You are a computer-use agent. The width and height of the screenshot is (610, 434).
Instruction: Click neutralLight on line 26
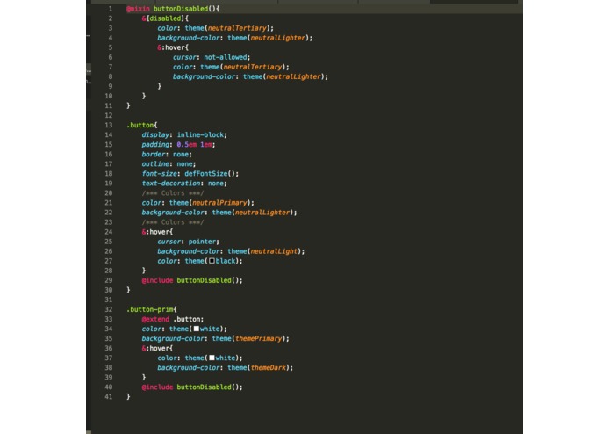(x=274, y=251)
